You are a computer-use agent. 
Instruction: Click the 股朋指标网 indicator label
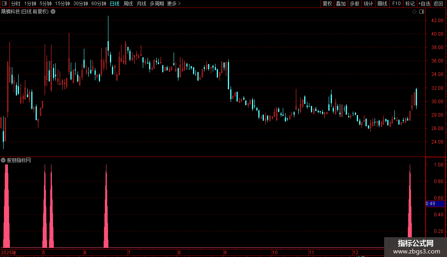[19, 161]
